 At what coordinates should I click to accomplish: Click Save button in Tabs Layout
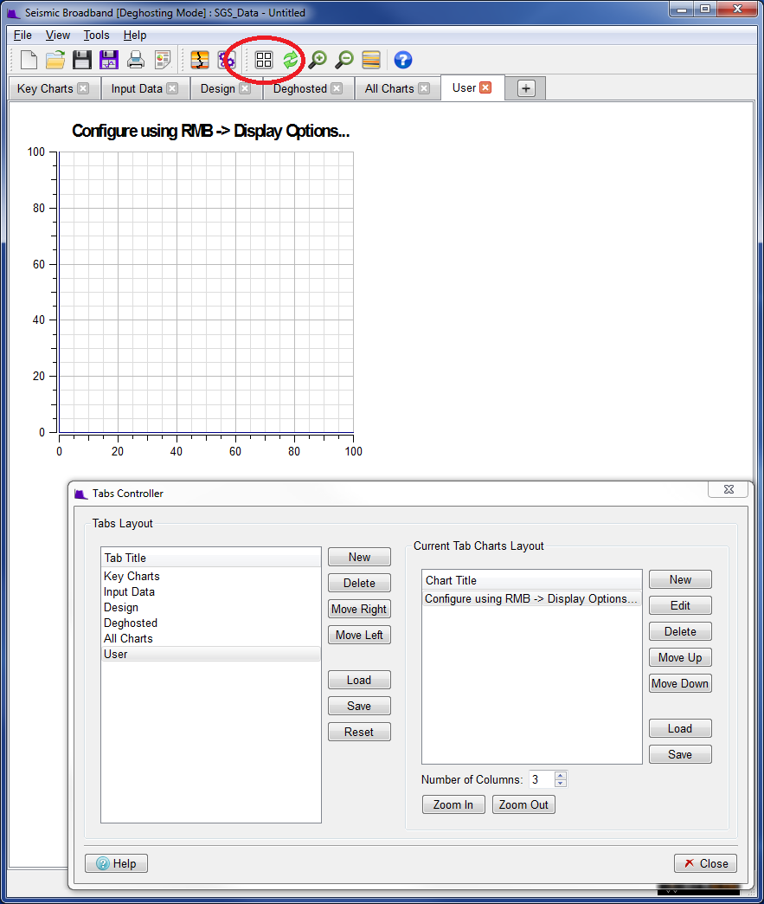point(360,706)
